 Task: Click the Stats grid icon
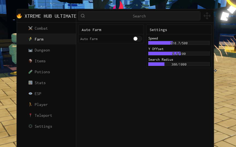click(30, 83)
